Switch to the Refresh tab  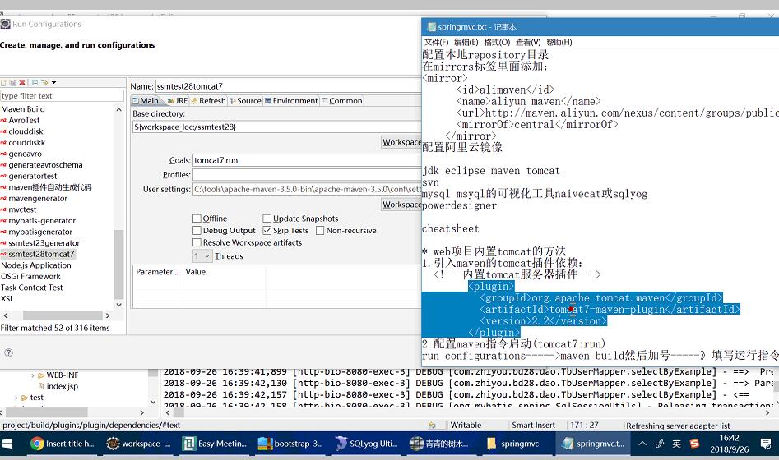pos(208,101)
